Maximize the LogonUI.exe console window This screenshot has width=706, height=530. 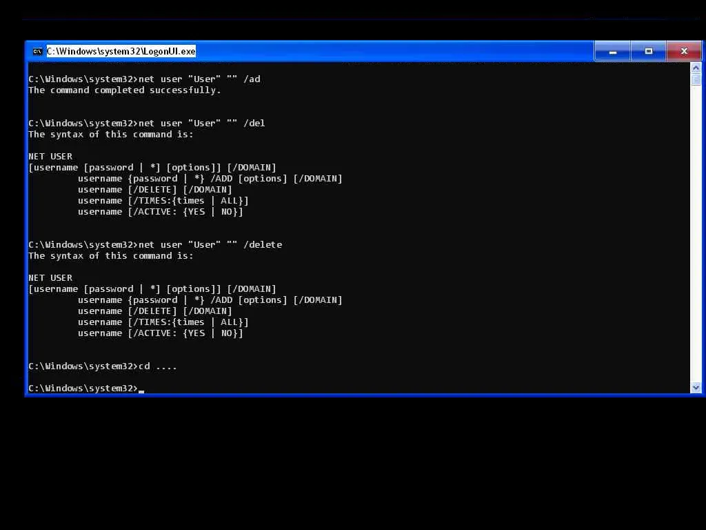[648, 51]
